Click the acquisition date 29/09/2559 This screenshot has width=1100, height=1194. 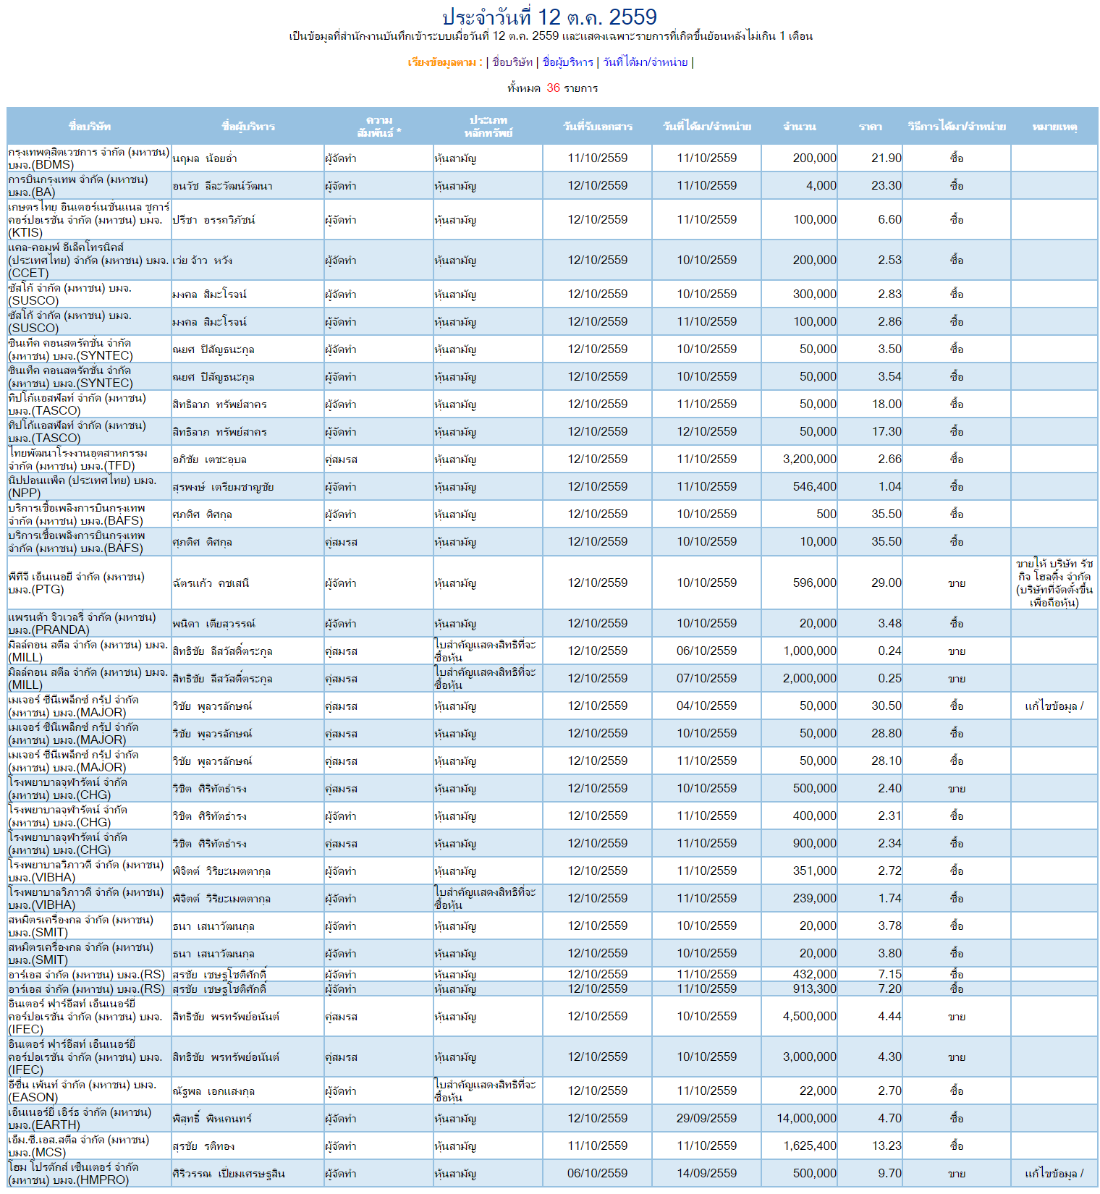[706, 1119]
